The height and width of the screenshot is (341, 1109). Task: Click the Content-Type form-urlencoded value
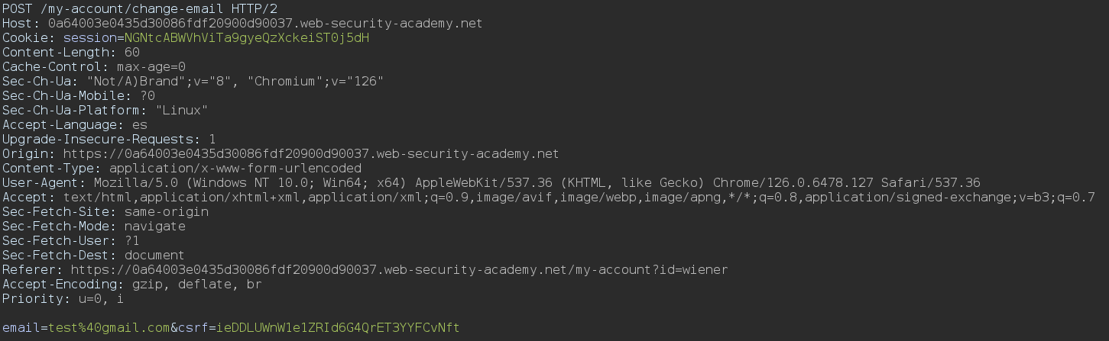tap(235, 168)
